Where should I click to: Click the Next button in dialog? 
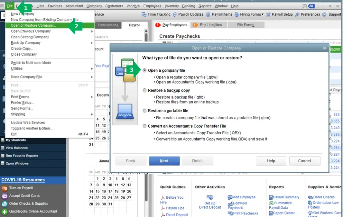pos(164,161)
